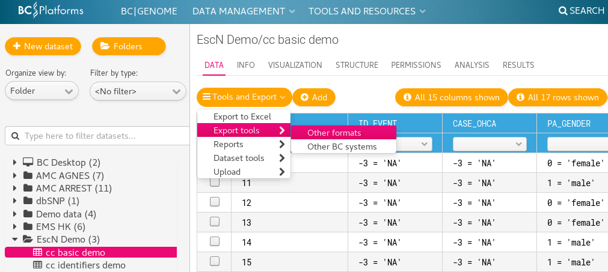Switch to the VISUALIZATION tab
This screenshot has width=608, height=272.
tap(295, 65)
